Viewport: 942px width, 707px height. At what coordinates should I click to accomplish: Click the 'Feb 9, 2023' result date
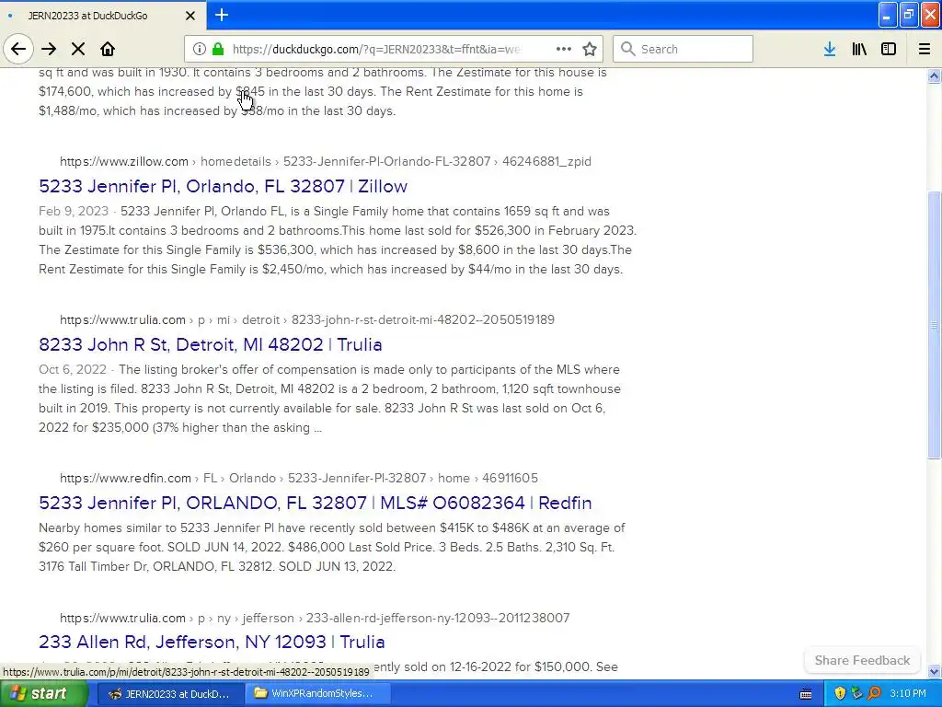(x=74, y=212)
